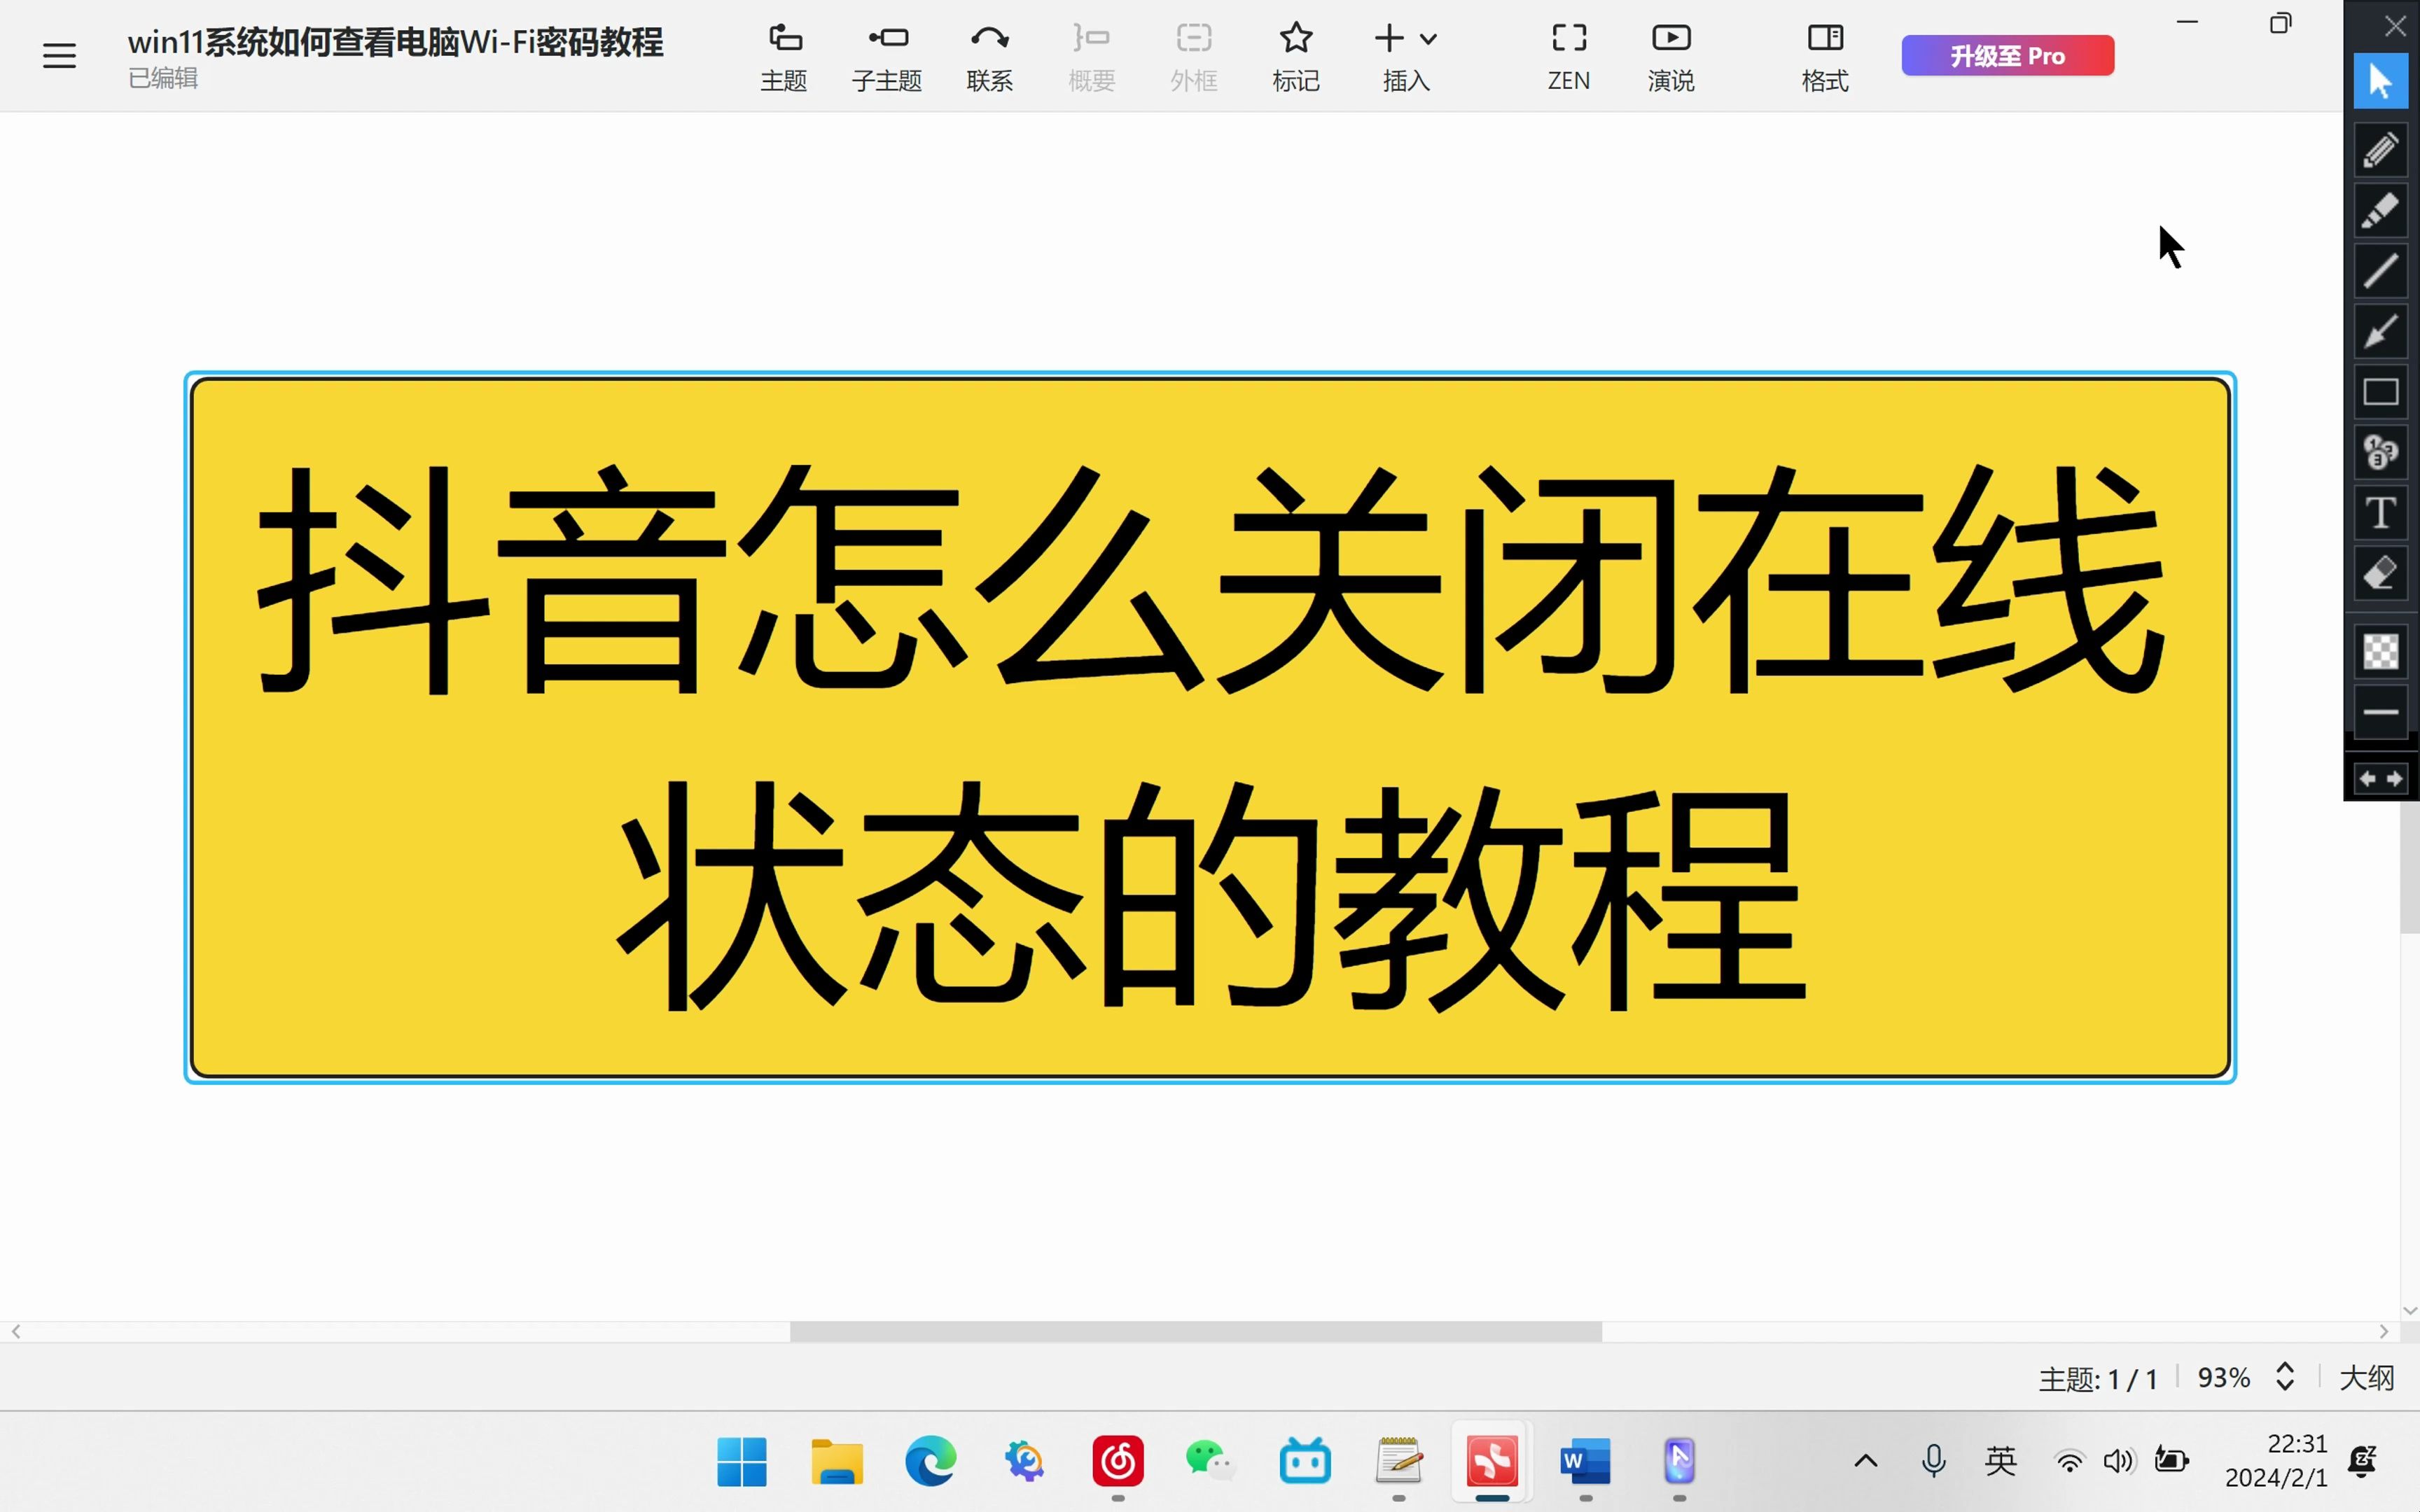Open the checkered color picker swatch
Viewport: 2420px width, 1512px height.
(2380, 652)
